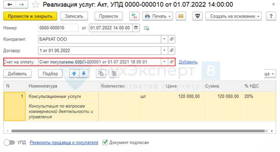Open Реквизиты продавца и покупателя link
Viewport: 280px width, 152px height.
pos(64,143)
